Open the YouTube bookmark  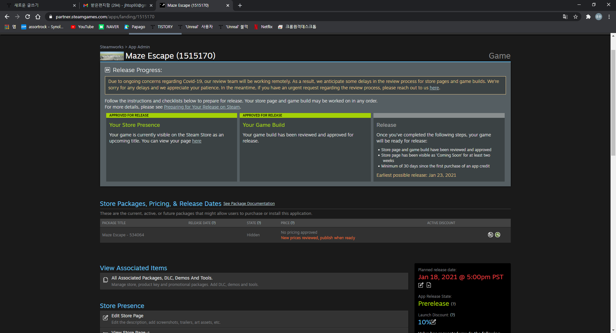[82, 27]
